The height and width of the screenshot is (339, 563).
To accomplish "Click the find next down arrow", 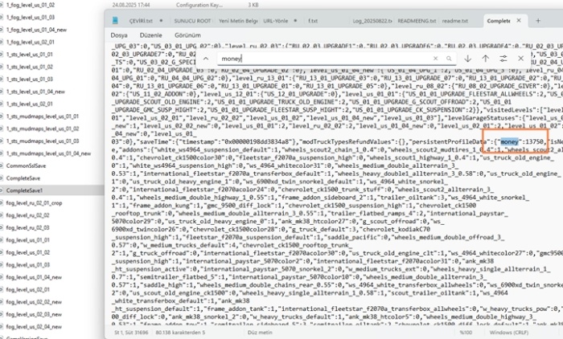I will click(x=468, y=59).
